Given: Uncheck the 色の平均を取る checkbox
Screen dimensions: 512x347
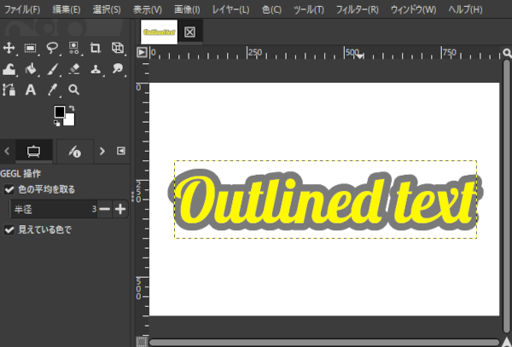Looking at the screenshot, I should coord(9,189).
